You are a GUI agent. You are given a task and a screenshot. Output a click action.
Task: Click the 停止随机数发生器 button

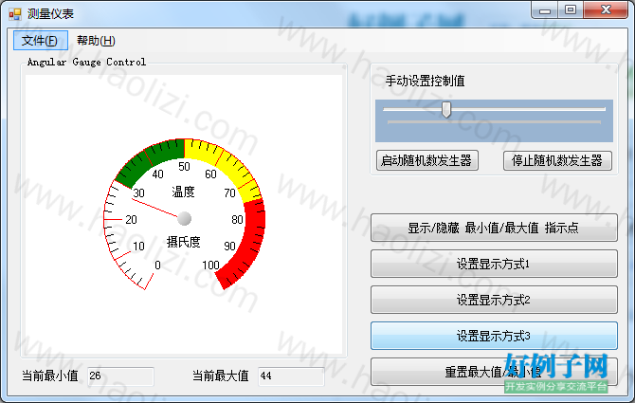557,160
